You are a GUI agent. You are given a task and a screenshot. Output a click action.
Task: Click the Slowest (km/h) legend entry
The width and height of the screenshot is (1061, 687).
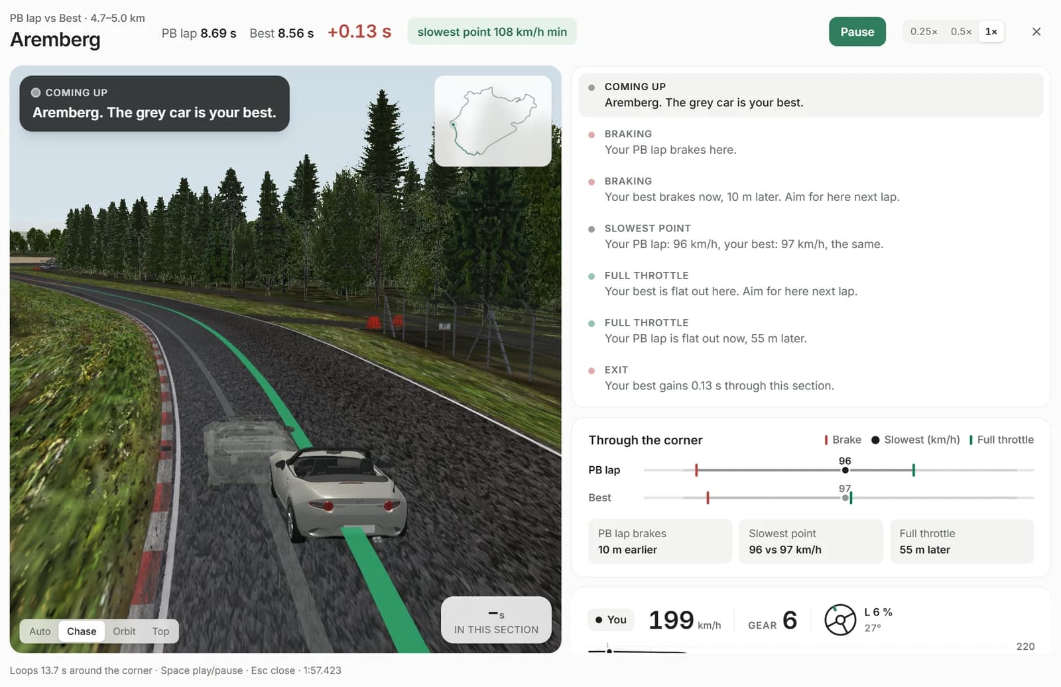[x=916, y=440]
